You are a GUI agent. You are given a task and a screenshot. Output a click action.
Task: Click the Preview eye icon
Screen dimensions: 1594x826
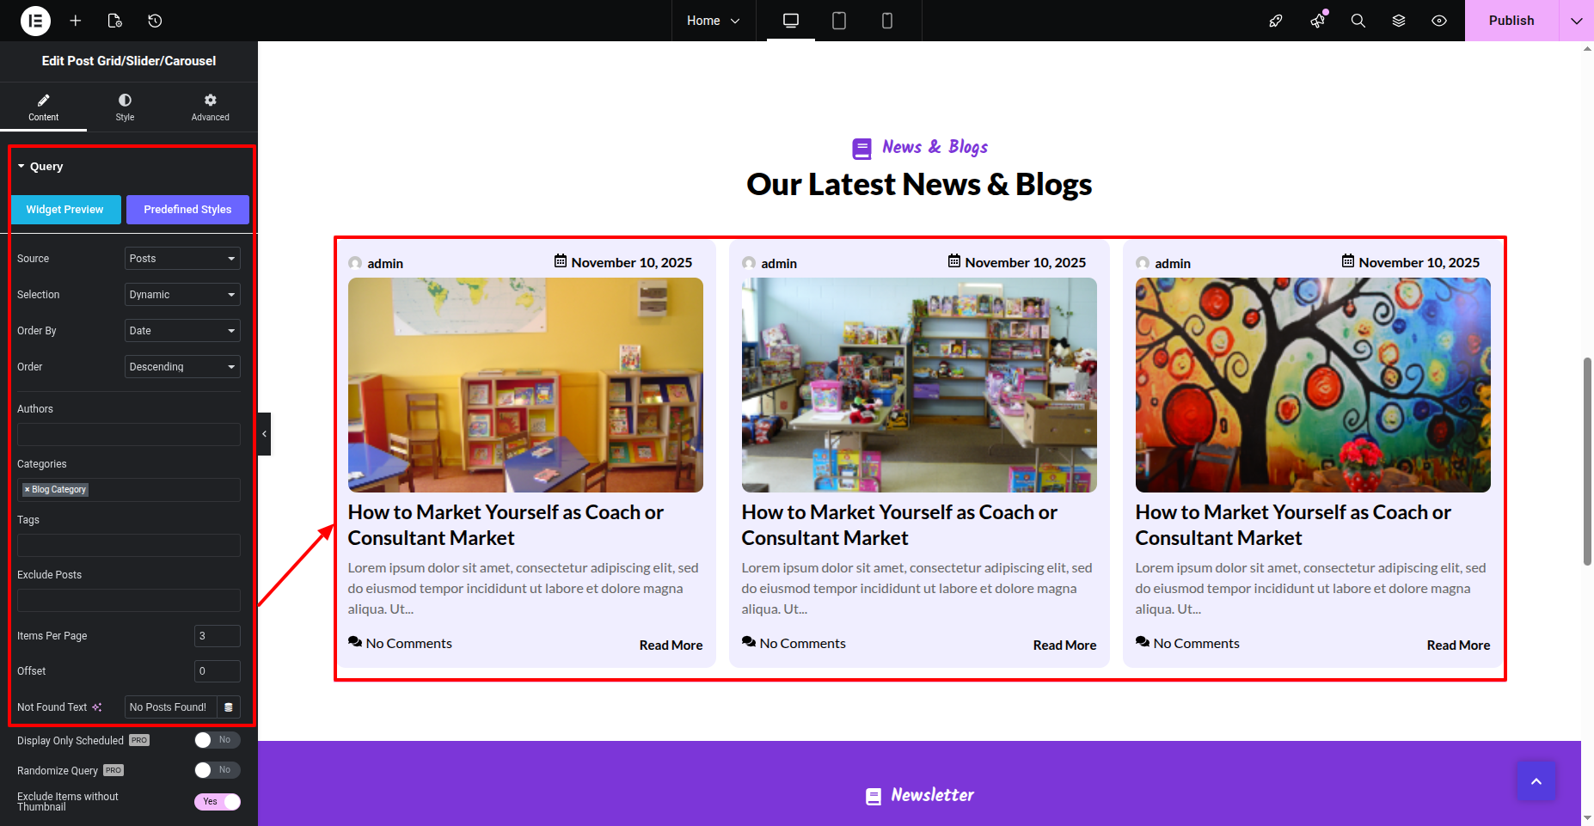click(1439, 21)
